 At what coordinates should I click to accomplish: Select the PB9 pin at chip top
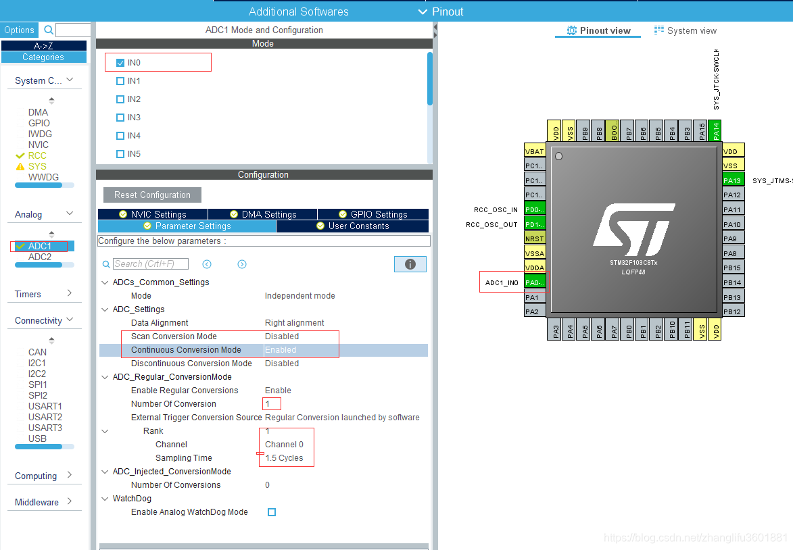[x=583, y=131]
